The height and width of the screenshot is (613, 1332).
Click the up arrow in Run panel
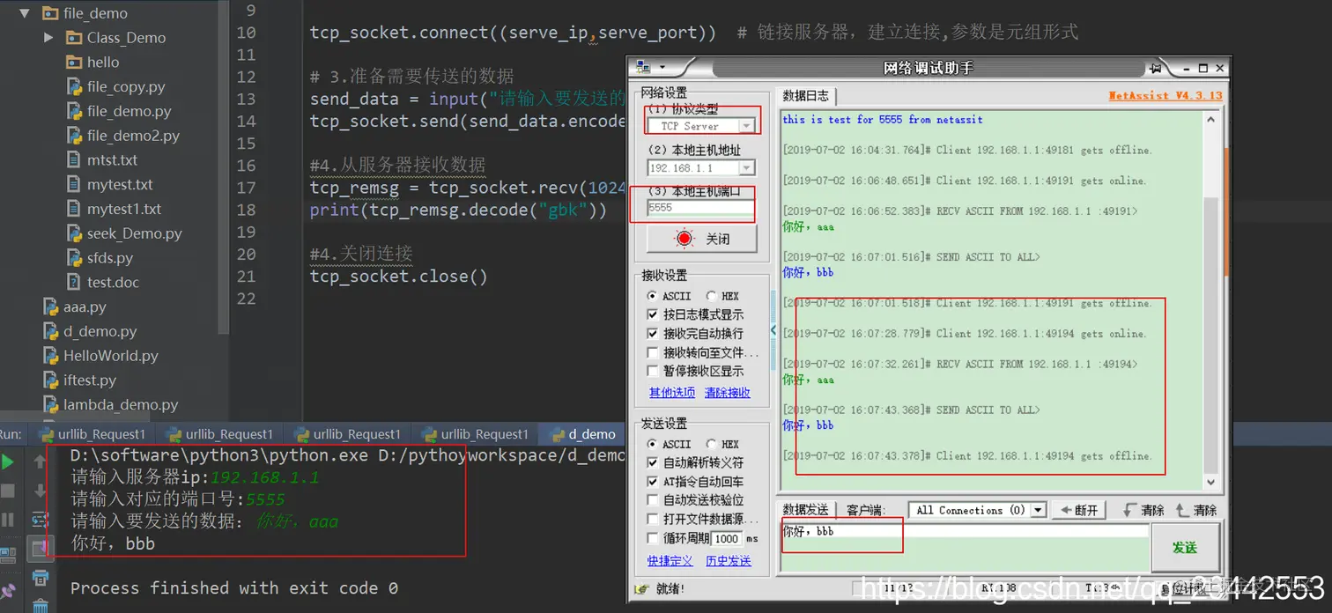40,462
